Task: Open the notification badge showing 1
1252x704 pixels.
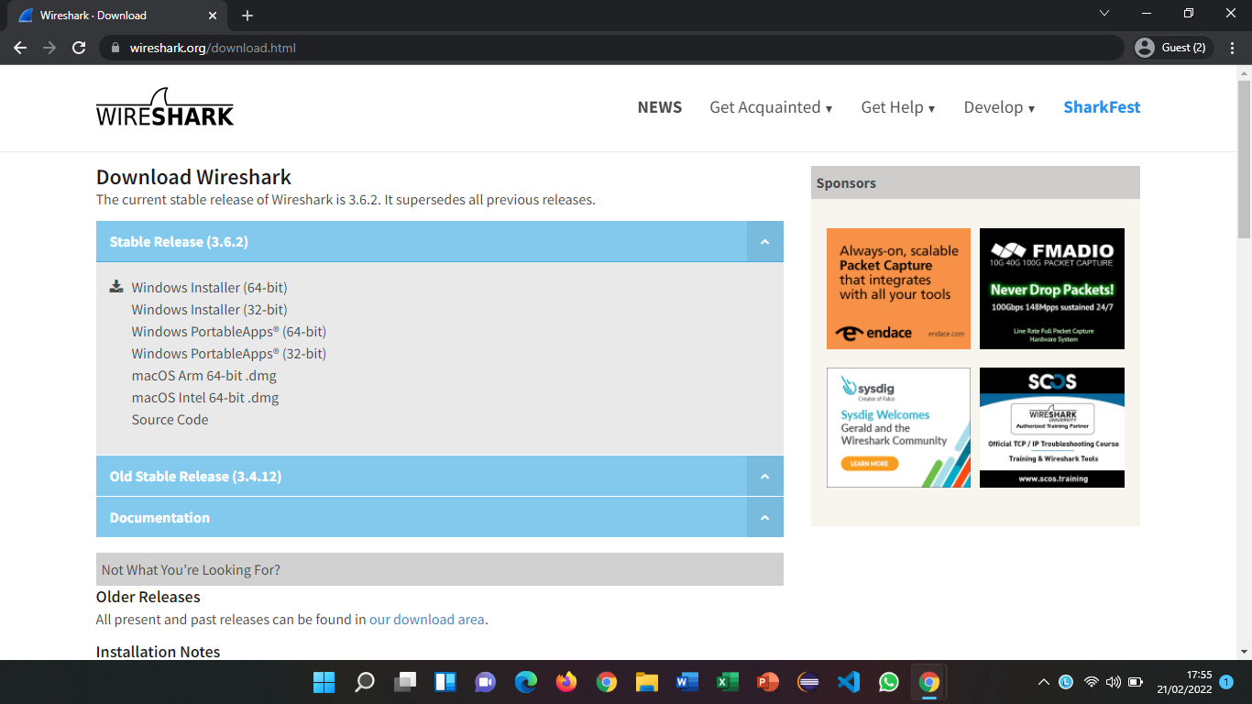Action: pyautogui.click(x=1225, y=682)
